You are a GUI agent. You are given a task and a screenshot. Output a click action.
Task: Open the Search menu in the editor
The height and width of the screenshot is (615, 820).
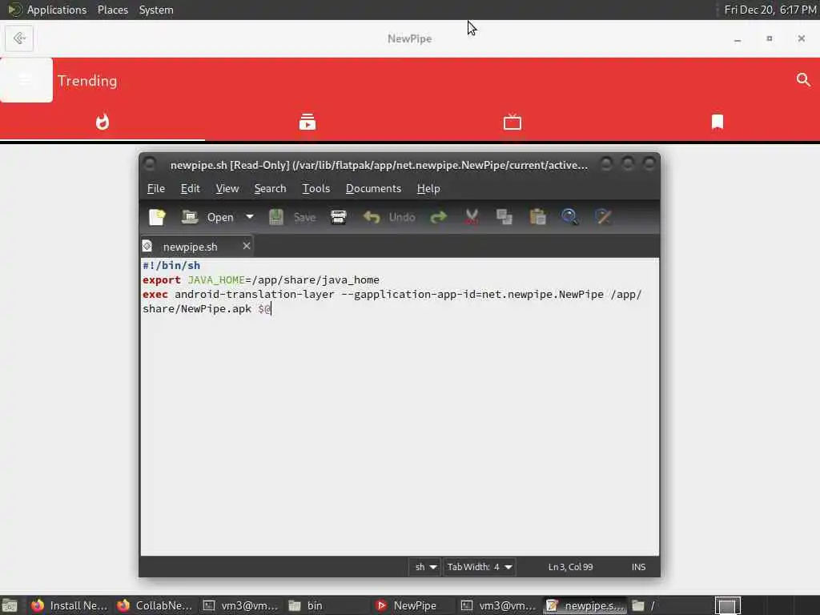click(270, 188)
